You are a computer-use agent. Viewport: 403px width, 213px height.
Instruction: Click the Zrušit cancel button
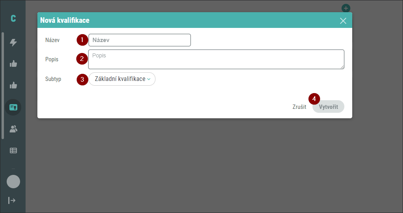pos(299,107)
